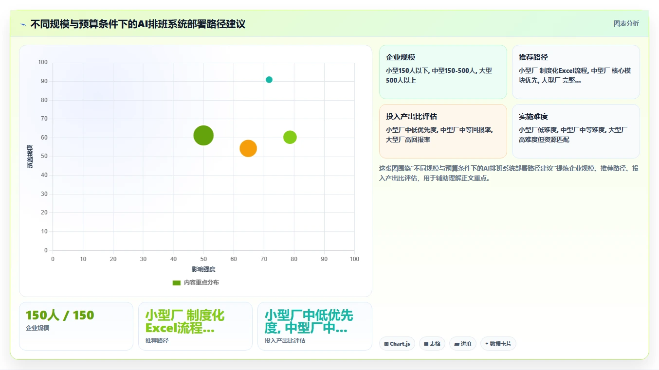
Task: Click the orange bubble in chart
Action: point(248,148)
